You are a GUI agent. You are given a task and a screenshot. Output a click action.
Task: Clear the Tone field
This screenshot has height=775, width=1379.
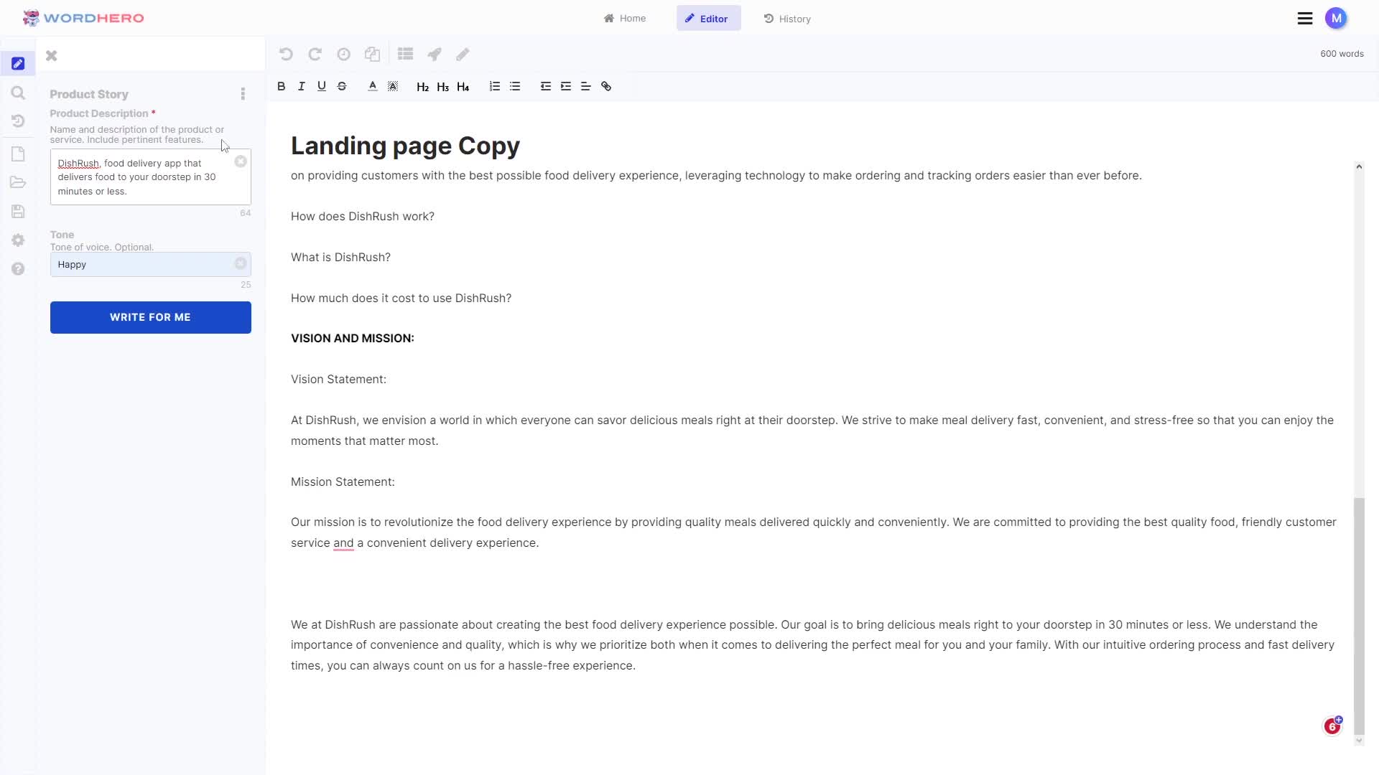click(x=241, y=263)
